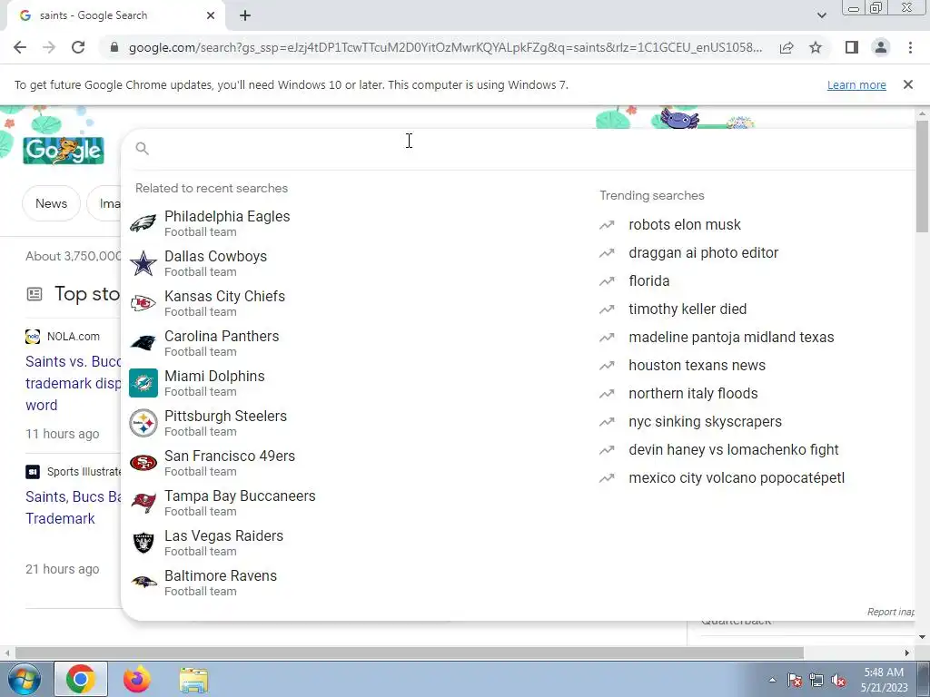Viewport: 930px width, 697px height.
Task: Click the forward navigation arrow
Action: (x=49, y=47)
